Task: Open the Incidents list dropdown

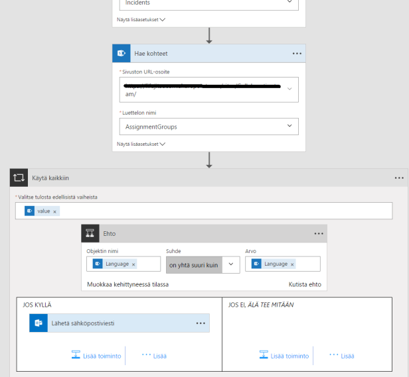Action: (x=289, y=1)
